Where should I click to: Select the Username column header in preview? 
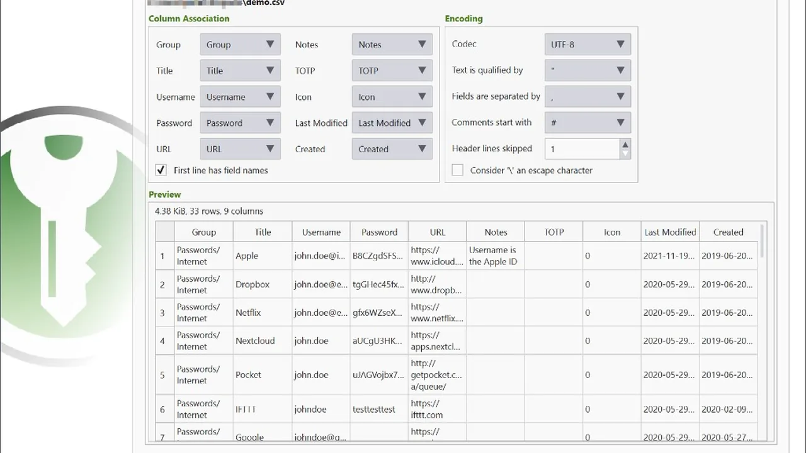click(321, 232)
